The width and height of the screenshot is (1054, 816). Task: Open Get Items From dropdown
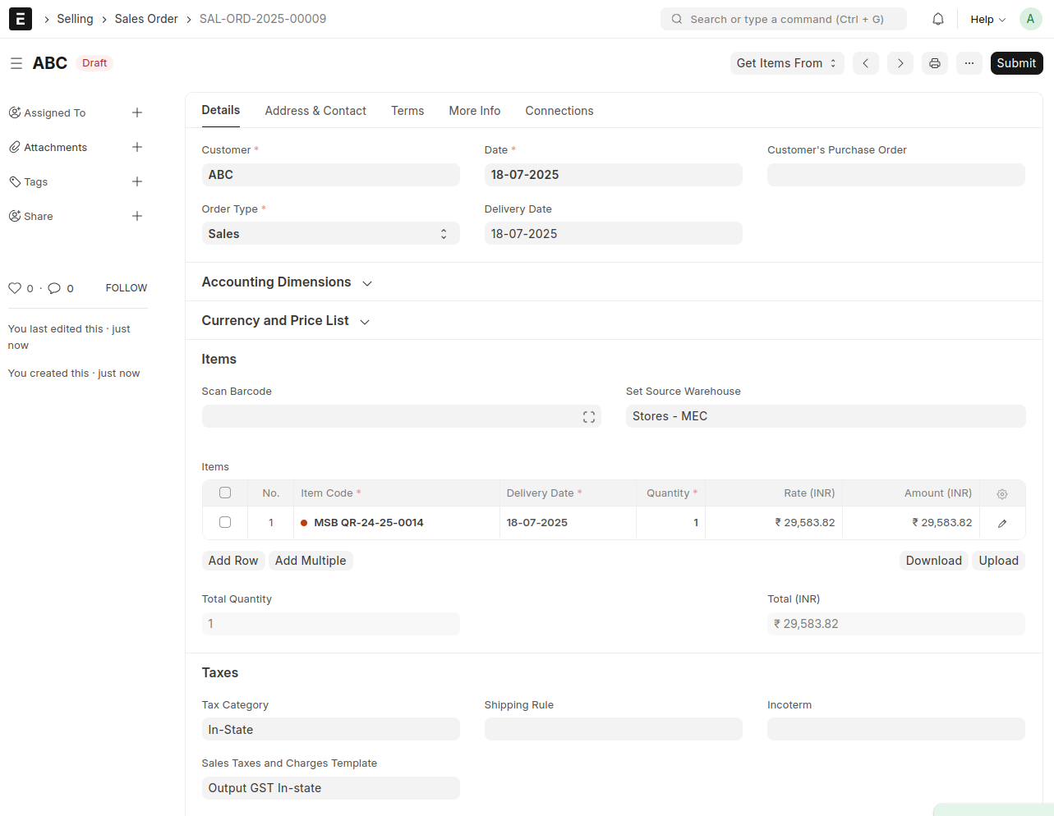click(786, 63)
